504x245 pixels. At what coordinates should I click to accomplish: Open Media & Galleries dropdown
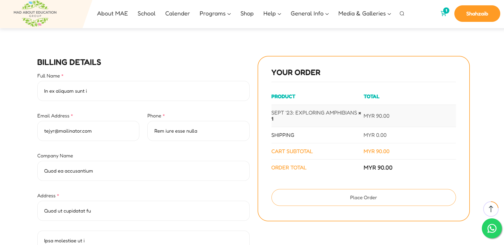tap(365, 14)
